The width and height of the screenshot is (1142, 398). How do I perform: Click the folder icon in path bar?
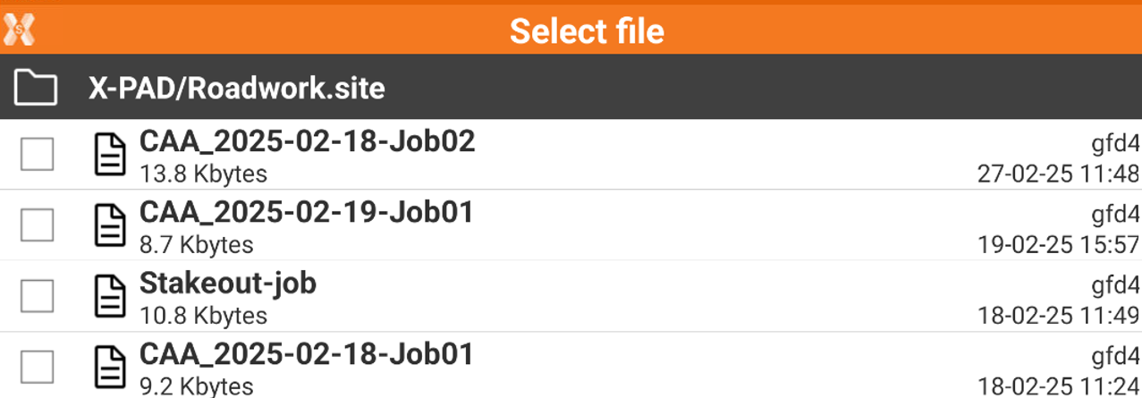(x=36, y=88)
